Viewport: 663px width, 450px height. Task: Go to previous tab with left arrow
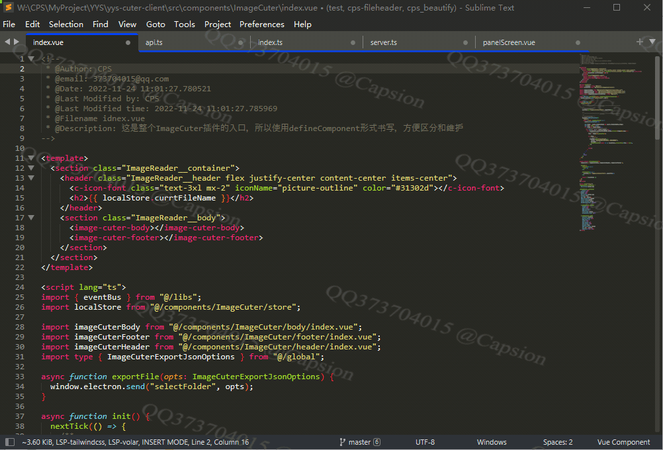pyautogui.click(x=7, y=42)
